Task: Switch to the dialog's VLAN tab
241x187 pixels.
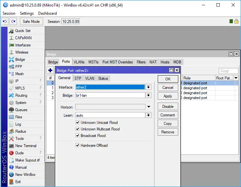Action: coord(90,78)
